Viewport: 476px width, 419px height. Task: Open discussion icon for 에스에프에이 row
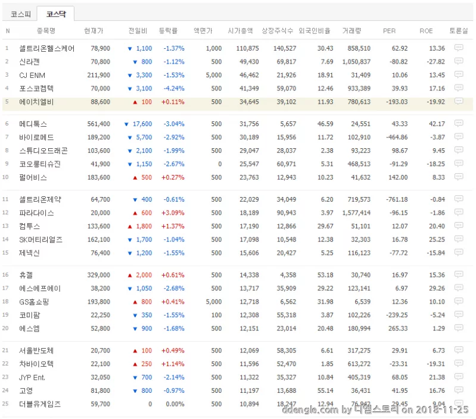pyautogui.click(x=459, y=287)
